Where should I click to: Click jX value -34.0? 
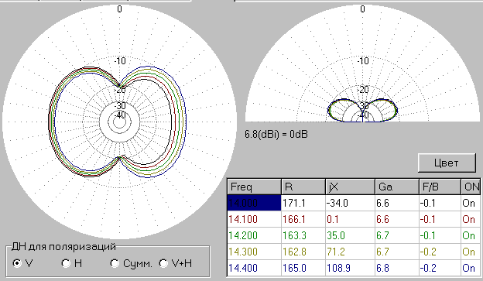coord(350,203)
